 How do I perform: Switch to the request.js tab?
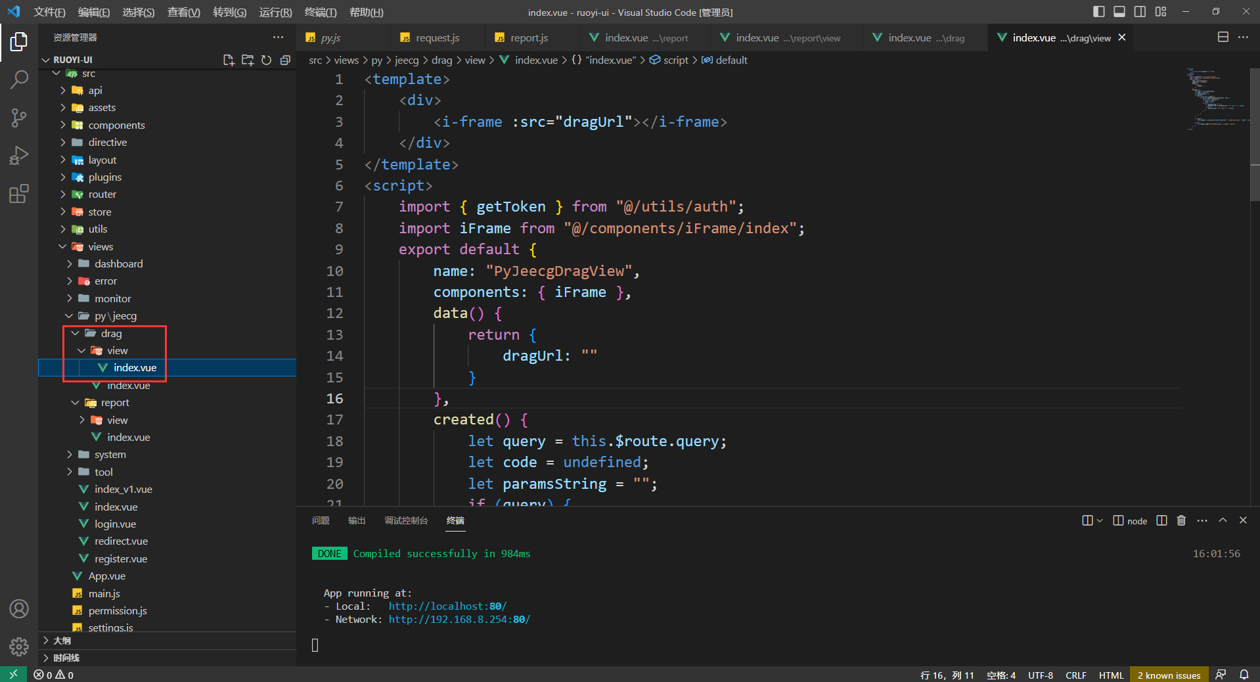coord(438,38)
